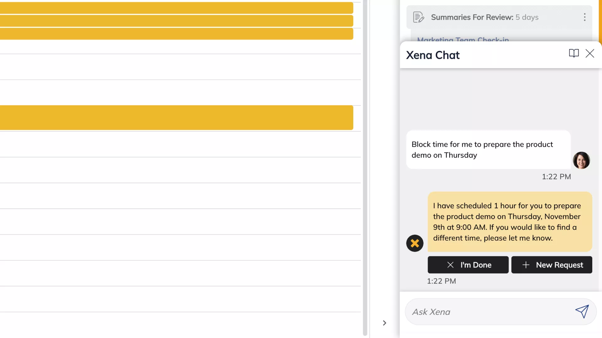Select the third thin yellow event bar

coord(176,34)
